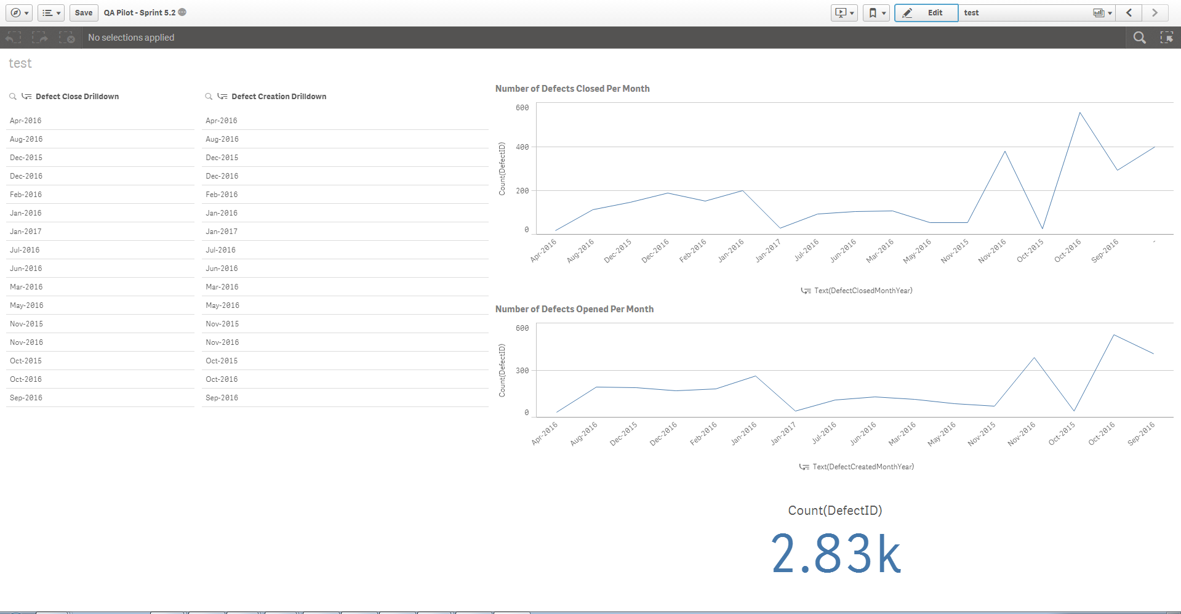
Task: Select Nov-2016 in Defect Creation Drilldown
Action: (x=345, y=342)
